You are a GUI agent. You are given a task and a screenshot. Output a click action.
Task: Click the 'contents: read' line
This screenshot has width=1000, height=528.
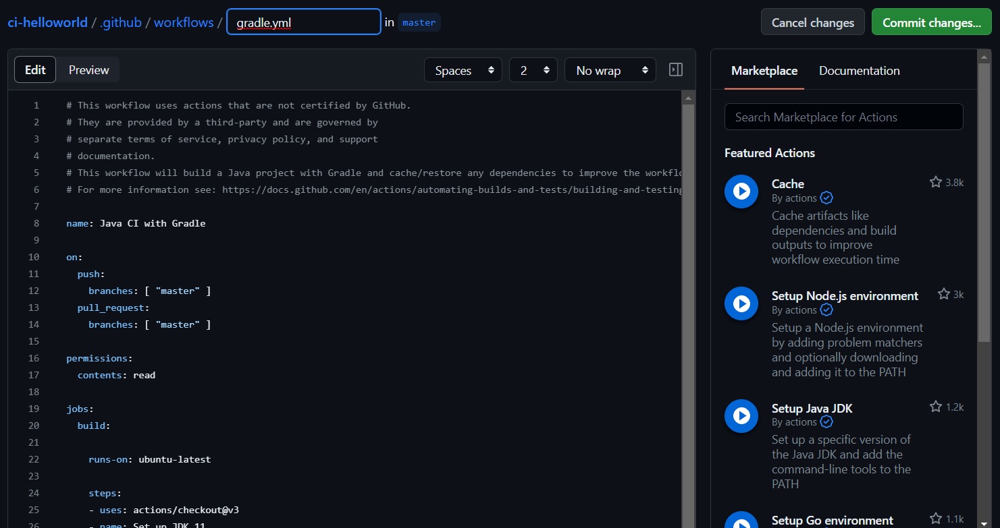116,375
